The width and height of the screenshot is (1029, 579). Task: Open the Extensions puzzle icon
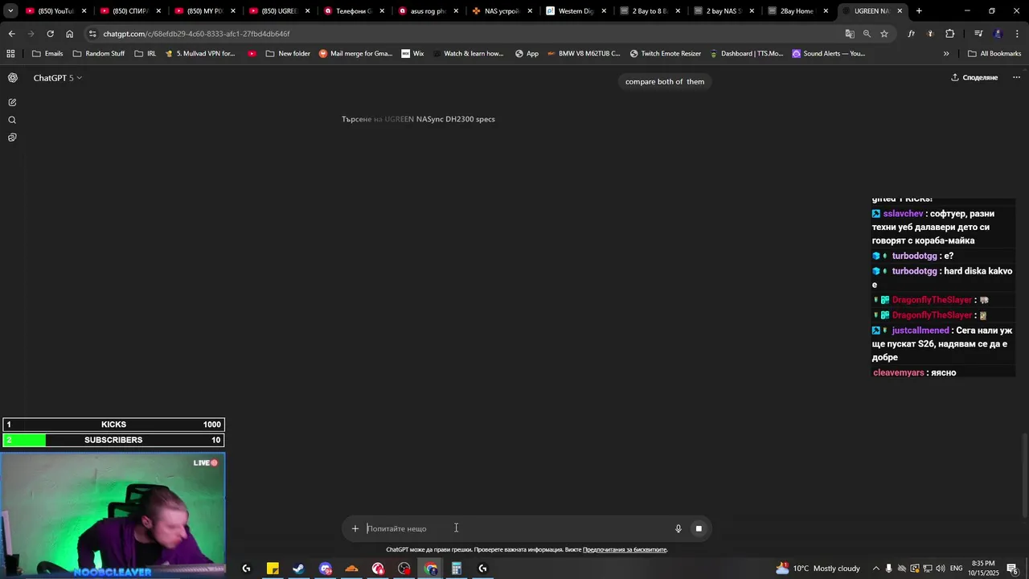click(x=949, y=34)
